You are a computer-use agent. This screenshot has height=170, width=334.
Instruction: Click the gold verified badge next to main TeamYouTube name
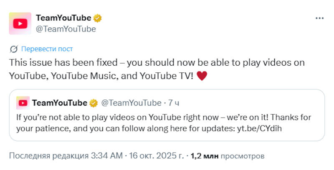click(x=98, y=18)
